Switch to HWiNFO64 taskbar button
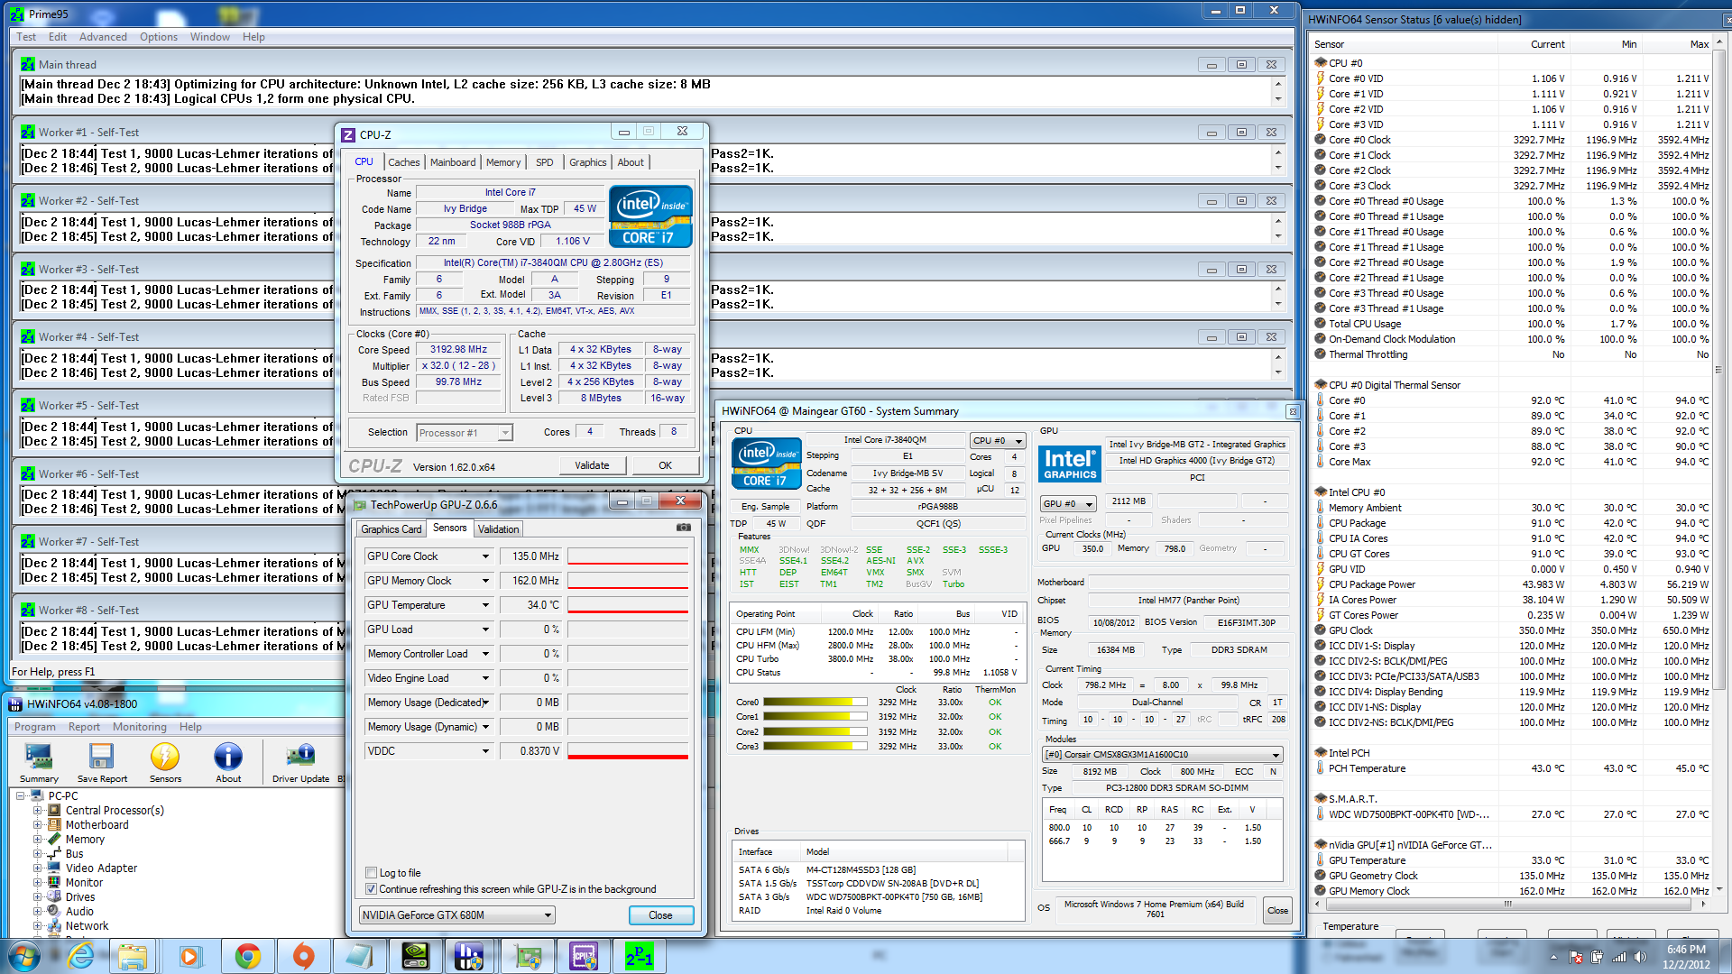1732x974 pixels. tap(469, 956)
